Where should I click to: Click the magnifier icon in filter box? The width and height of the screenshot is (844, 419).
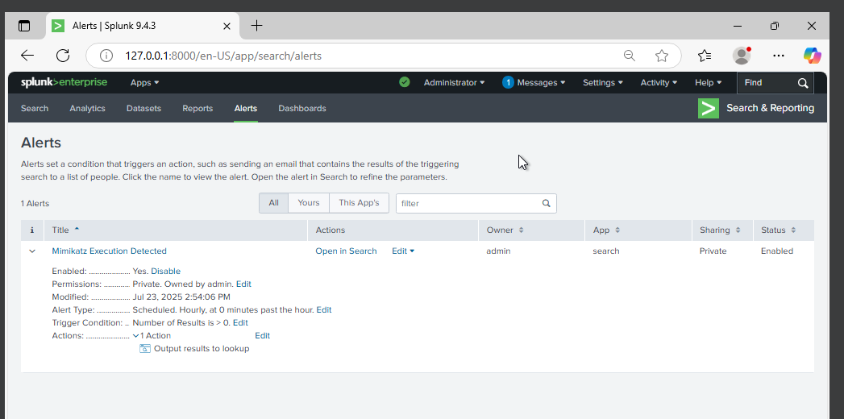(546, 203)
